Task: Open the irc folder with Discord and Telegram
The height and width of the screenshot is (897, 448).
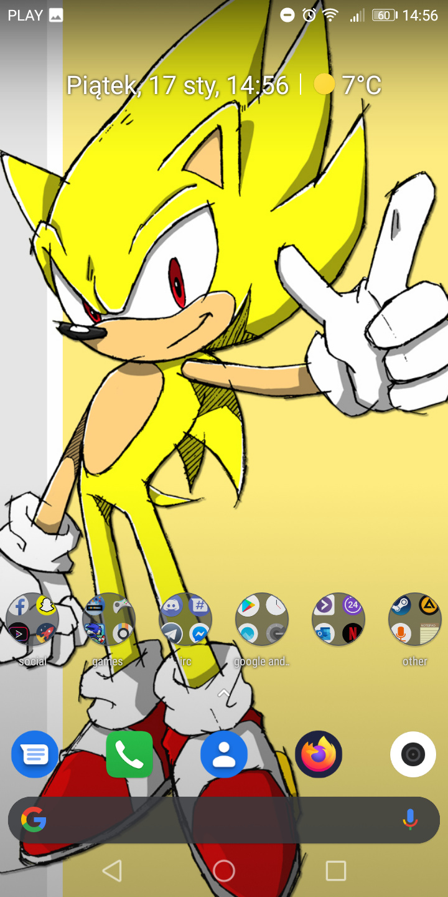Action: (185, 619)
